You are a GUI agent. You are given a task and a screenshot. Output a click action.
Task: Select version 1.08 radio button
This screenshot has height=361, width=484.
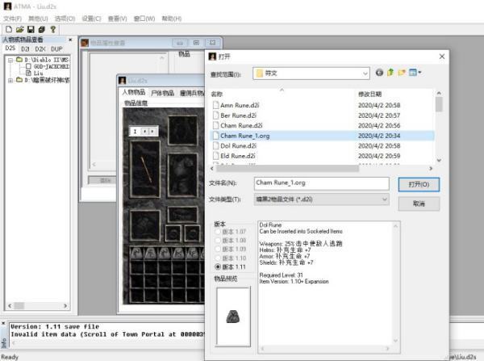coord(218,240)
